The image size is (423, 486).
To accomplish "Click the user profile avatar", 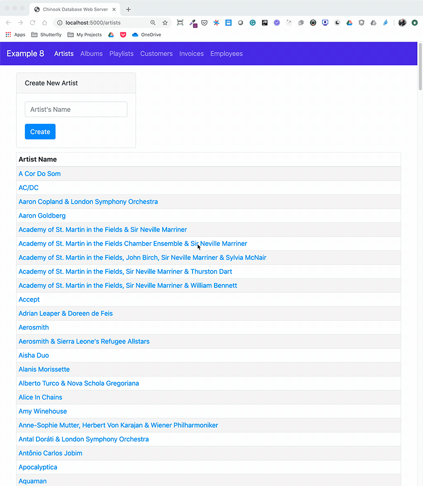I will [x=402, y=23].
